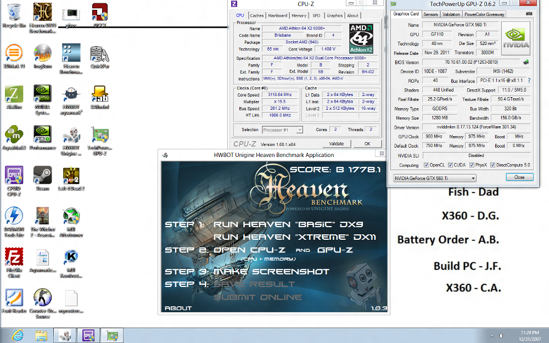Click Close button in GPU-Z
549x343 pixels.
click(519, 177)
